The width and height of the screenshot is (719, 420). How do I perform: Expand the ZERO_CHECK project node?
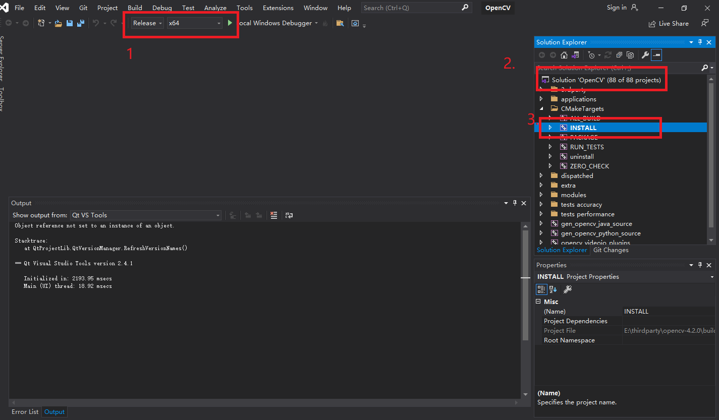(550, 166)
